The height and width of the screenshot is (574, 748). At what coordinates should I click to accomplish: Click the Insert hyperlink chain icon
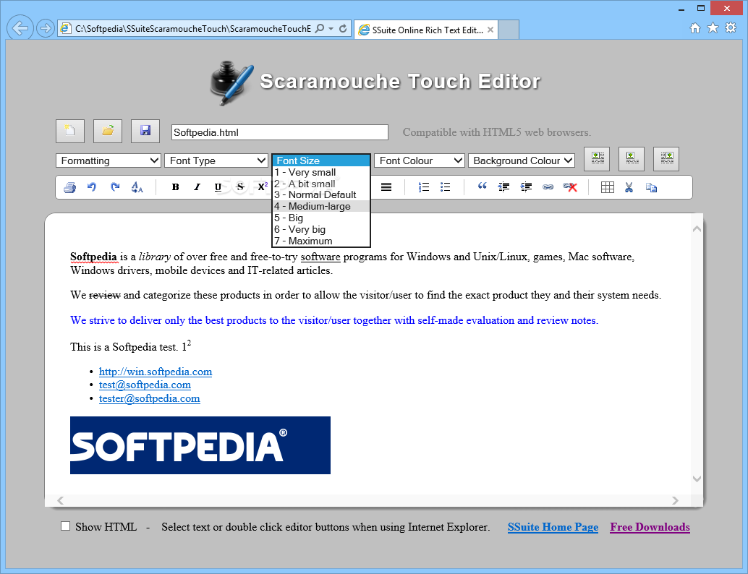[548, 187]
